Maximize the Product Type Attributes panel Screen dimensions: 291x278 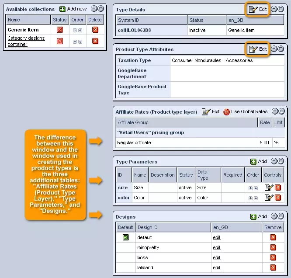click(281, 49)
